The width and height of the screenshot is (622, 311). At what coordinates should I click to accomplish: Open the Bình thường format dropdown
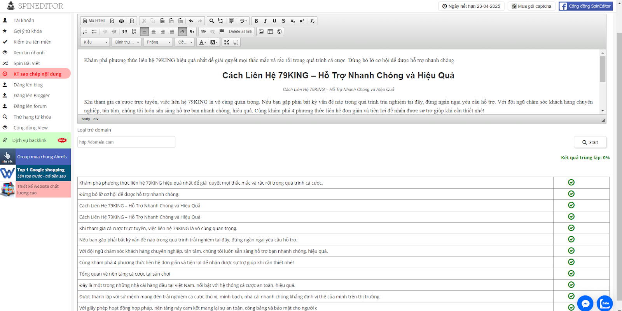[126, 42]
